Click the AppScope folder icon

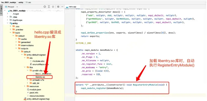coord(11,20)
